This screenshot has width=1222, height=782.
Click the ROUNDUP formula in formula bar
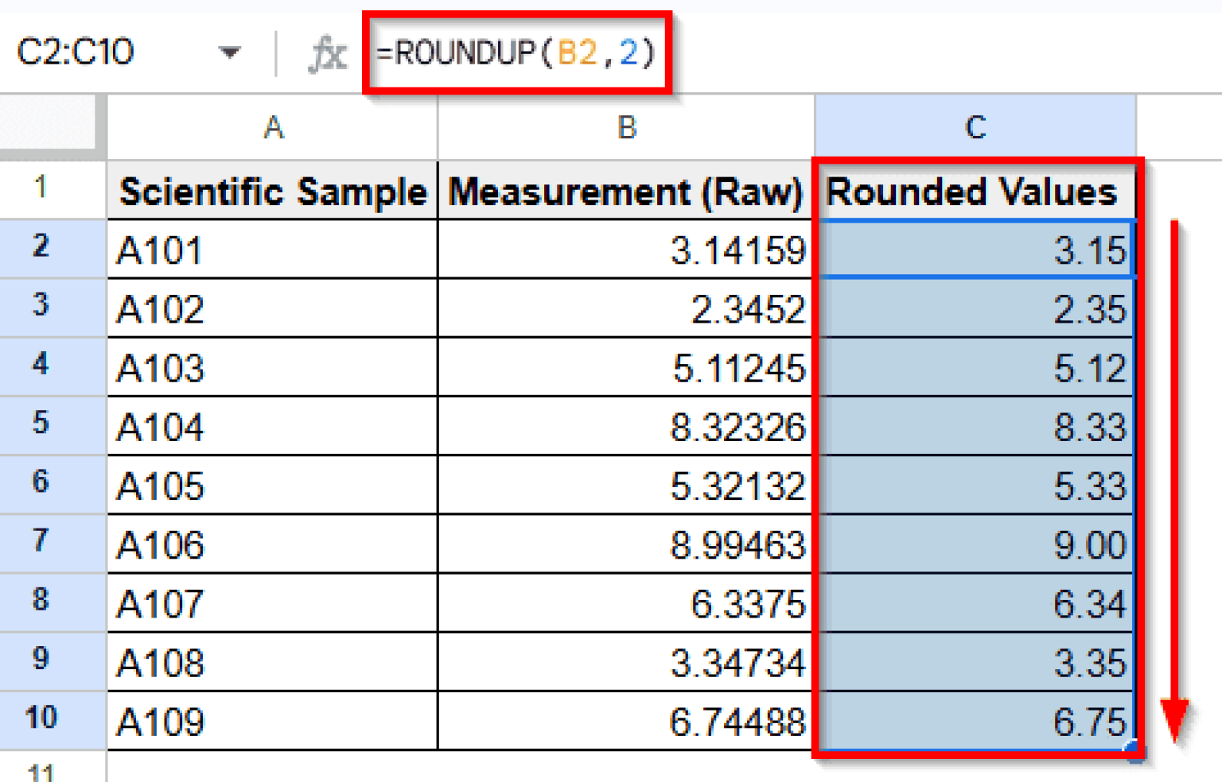click(516, 53)
